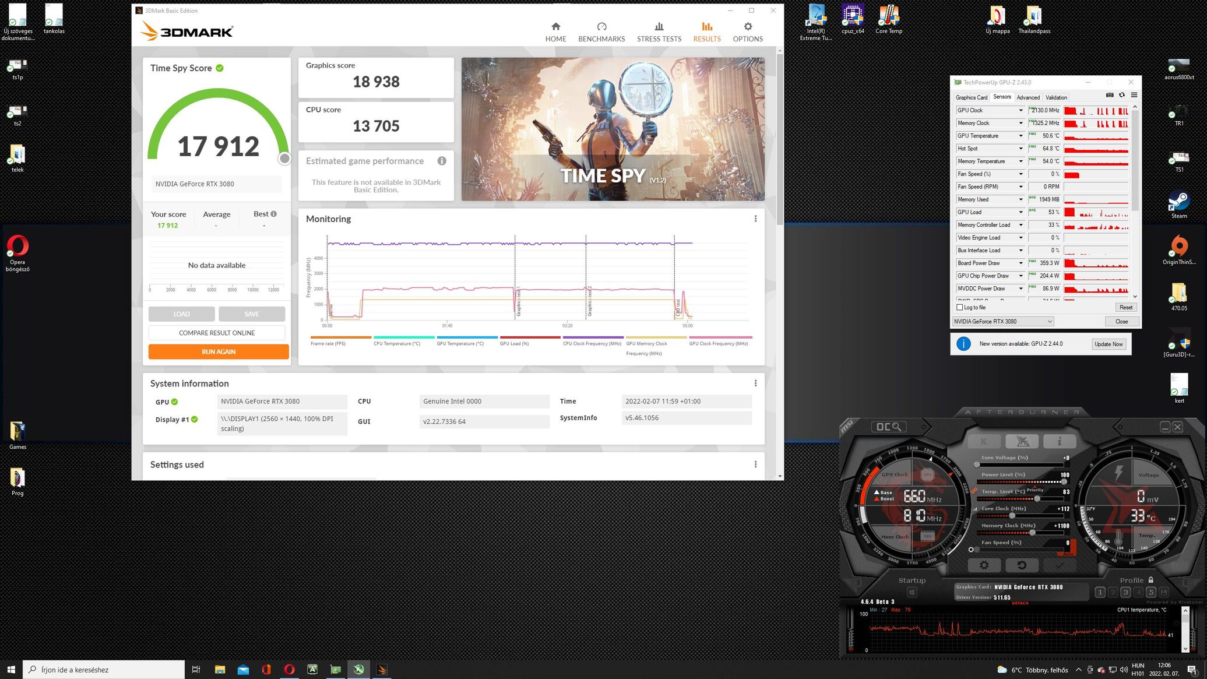
Task: Click GPU-Z refresh sensors icon
Action: 1122,95
